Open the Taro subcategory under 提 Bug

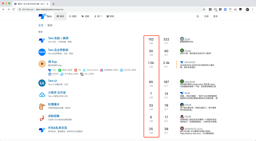point(52,70)
